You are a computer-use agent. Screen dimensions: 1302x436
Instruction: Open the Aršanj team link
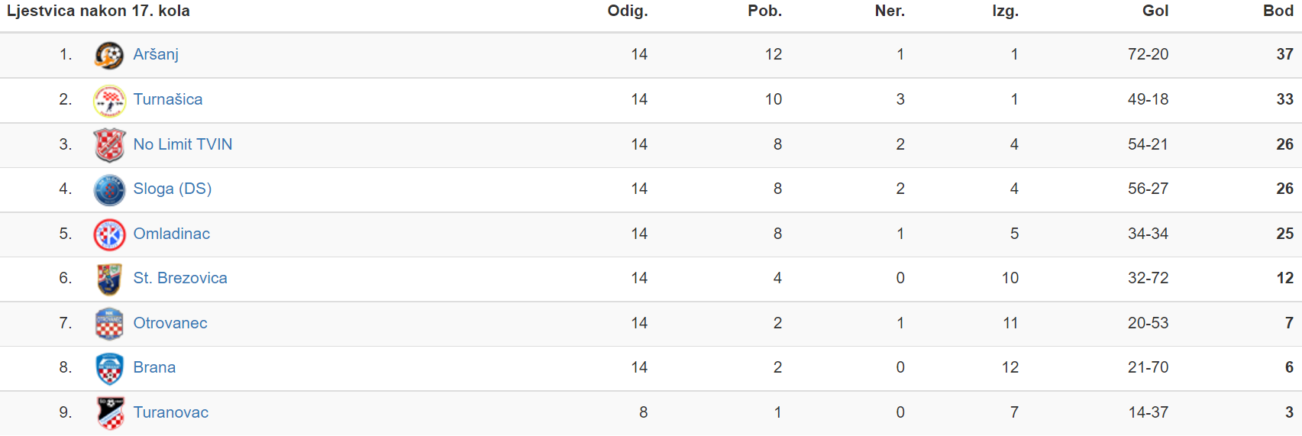(156, 54)
